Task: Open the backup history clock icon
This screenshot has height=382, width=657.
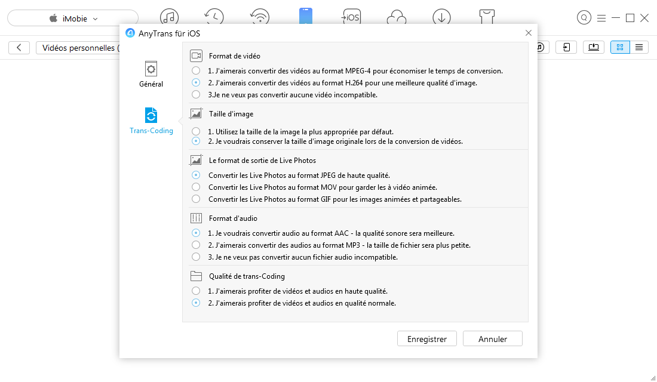Action: pos(214,17)
